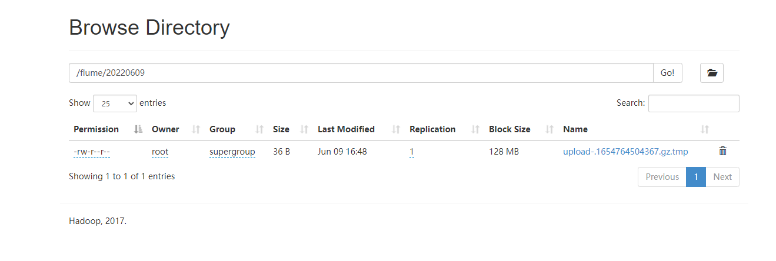
Task: Focus the Search input field
Action: [694, 103]
